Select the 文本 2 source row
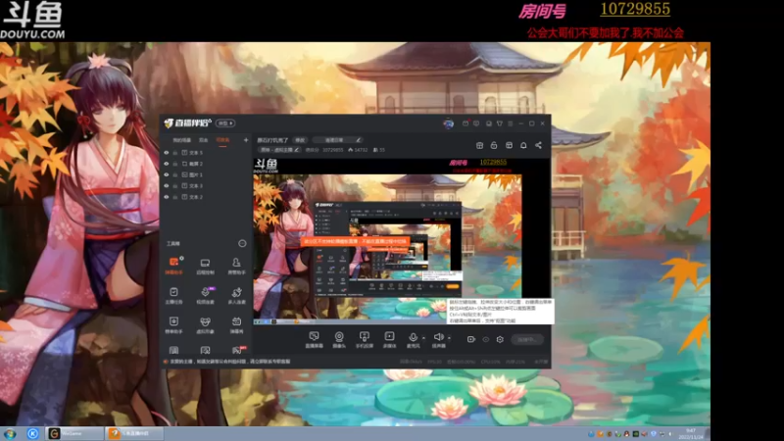Viewport: 784px width, 441px height. (x=206, y=197)
